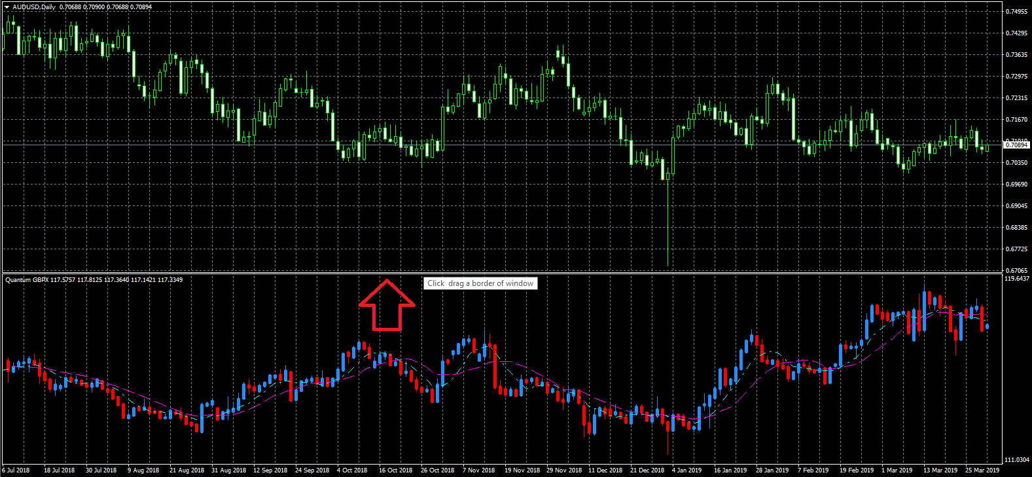Click the highlighted 0.70894 current price tag
The width and height of the screenshot is (1032, 477).
pyautogui.click(x=1016, y=145)
